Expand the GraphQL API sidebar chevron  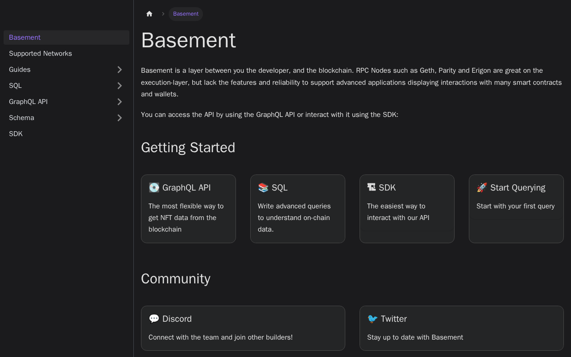click(x=120, y=102)
